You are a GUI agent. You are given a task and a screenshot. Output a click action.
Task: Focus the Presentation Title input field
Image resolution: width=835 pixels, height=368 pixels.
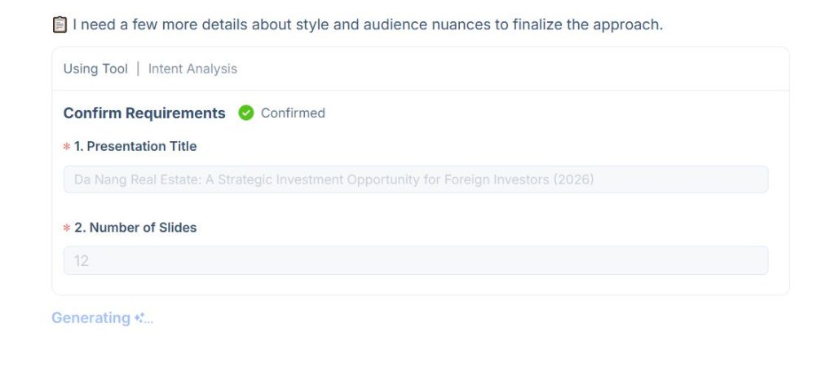point(416,180)
